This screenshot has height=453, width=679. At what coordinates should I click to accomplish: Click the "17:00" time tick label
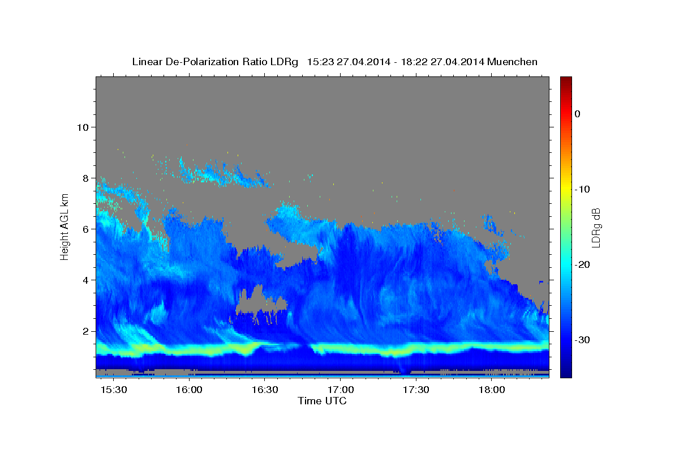click(341, 390)
